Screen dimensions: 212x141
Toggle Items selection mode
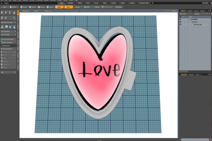coord(59,7)
